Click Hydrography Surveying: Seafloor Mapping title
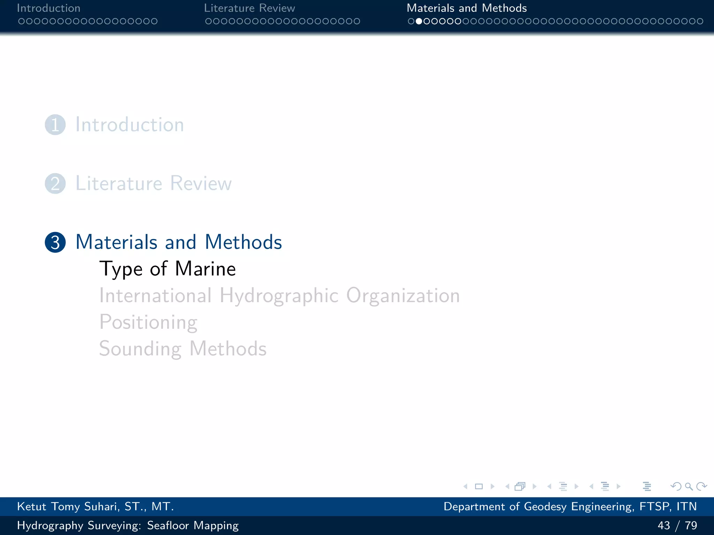The image size is (714, 535). 128,525
